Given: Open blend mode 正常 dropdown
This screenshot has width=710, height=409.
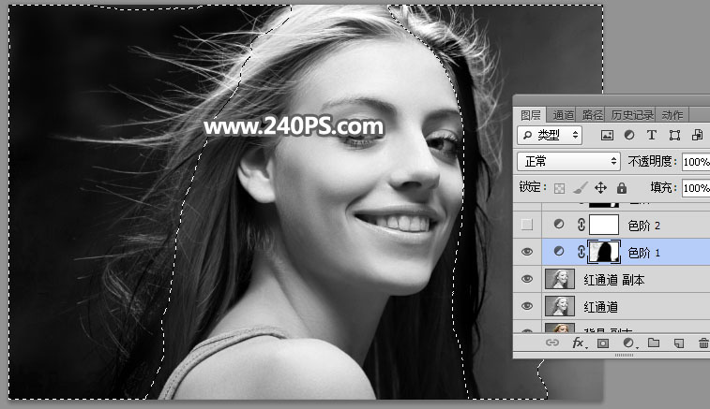Looking at the screenshot, I should coord(568,161).
